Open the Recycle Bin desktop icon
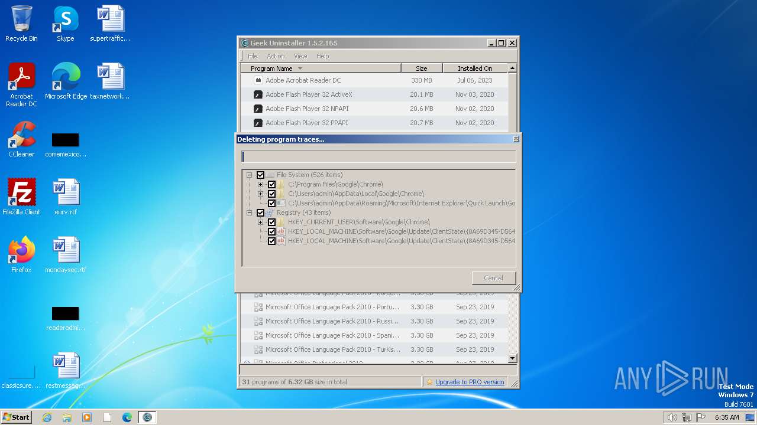The width and height of the screenshot is (757, 425). (21, 24)
